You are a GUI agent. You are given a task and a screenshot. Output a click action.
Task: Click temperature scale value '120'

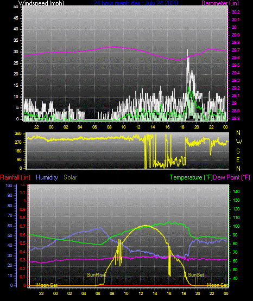click(x=236, y=209)
